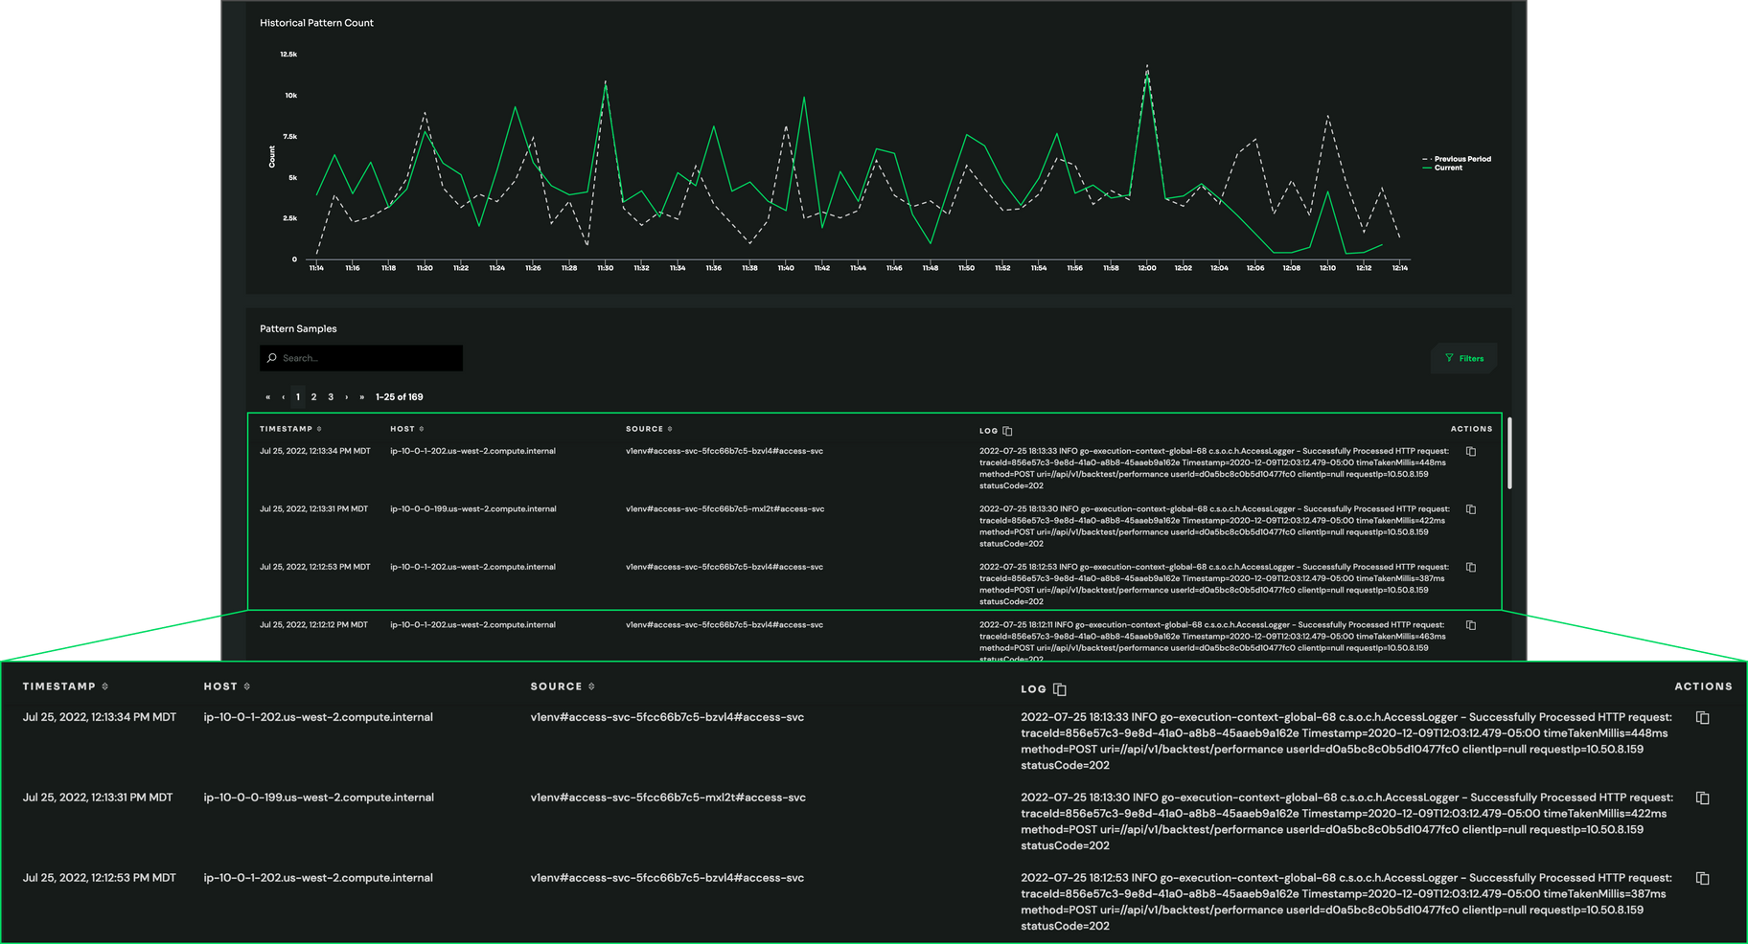
Task: Select page 2 of the pattern samples
Action: (313, 396)
